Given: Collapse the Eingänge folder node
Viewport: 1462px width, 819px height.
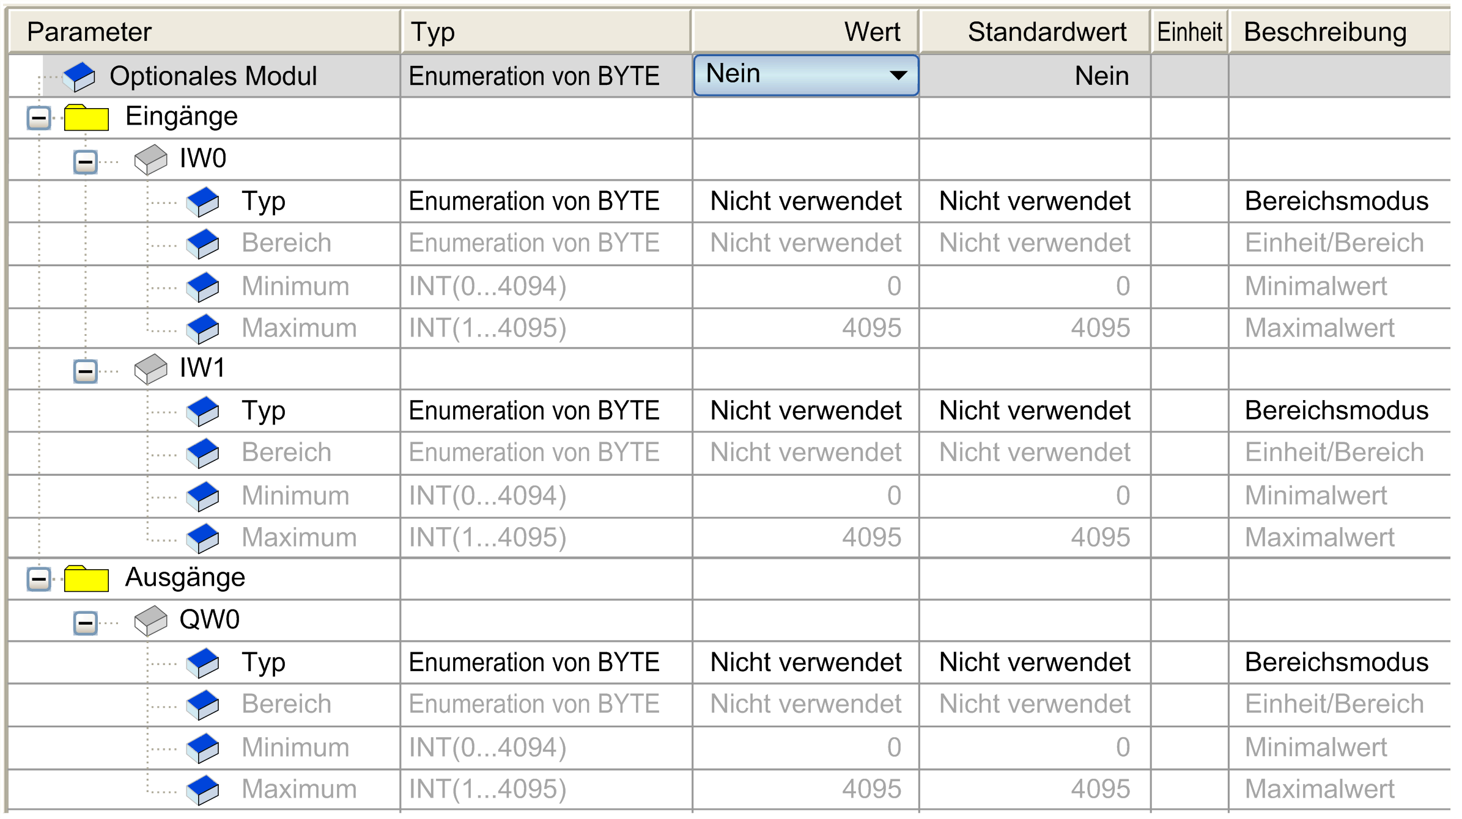Looking at the screenshot, I should (39, 118).
